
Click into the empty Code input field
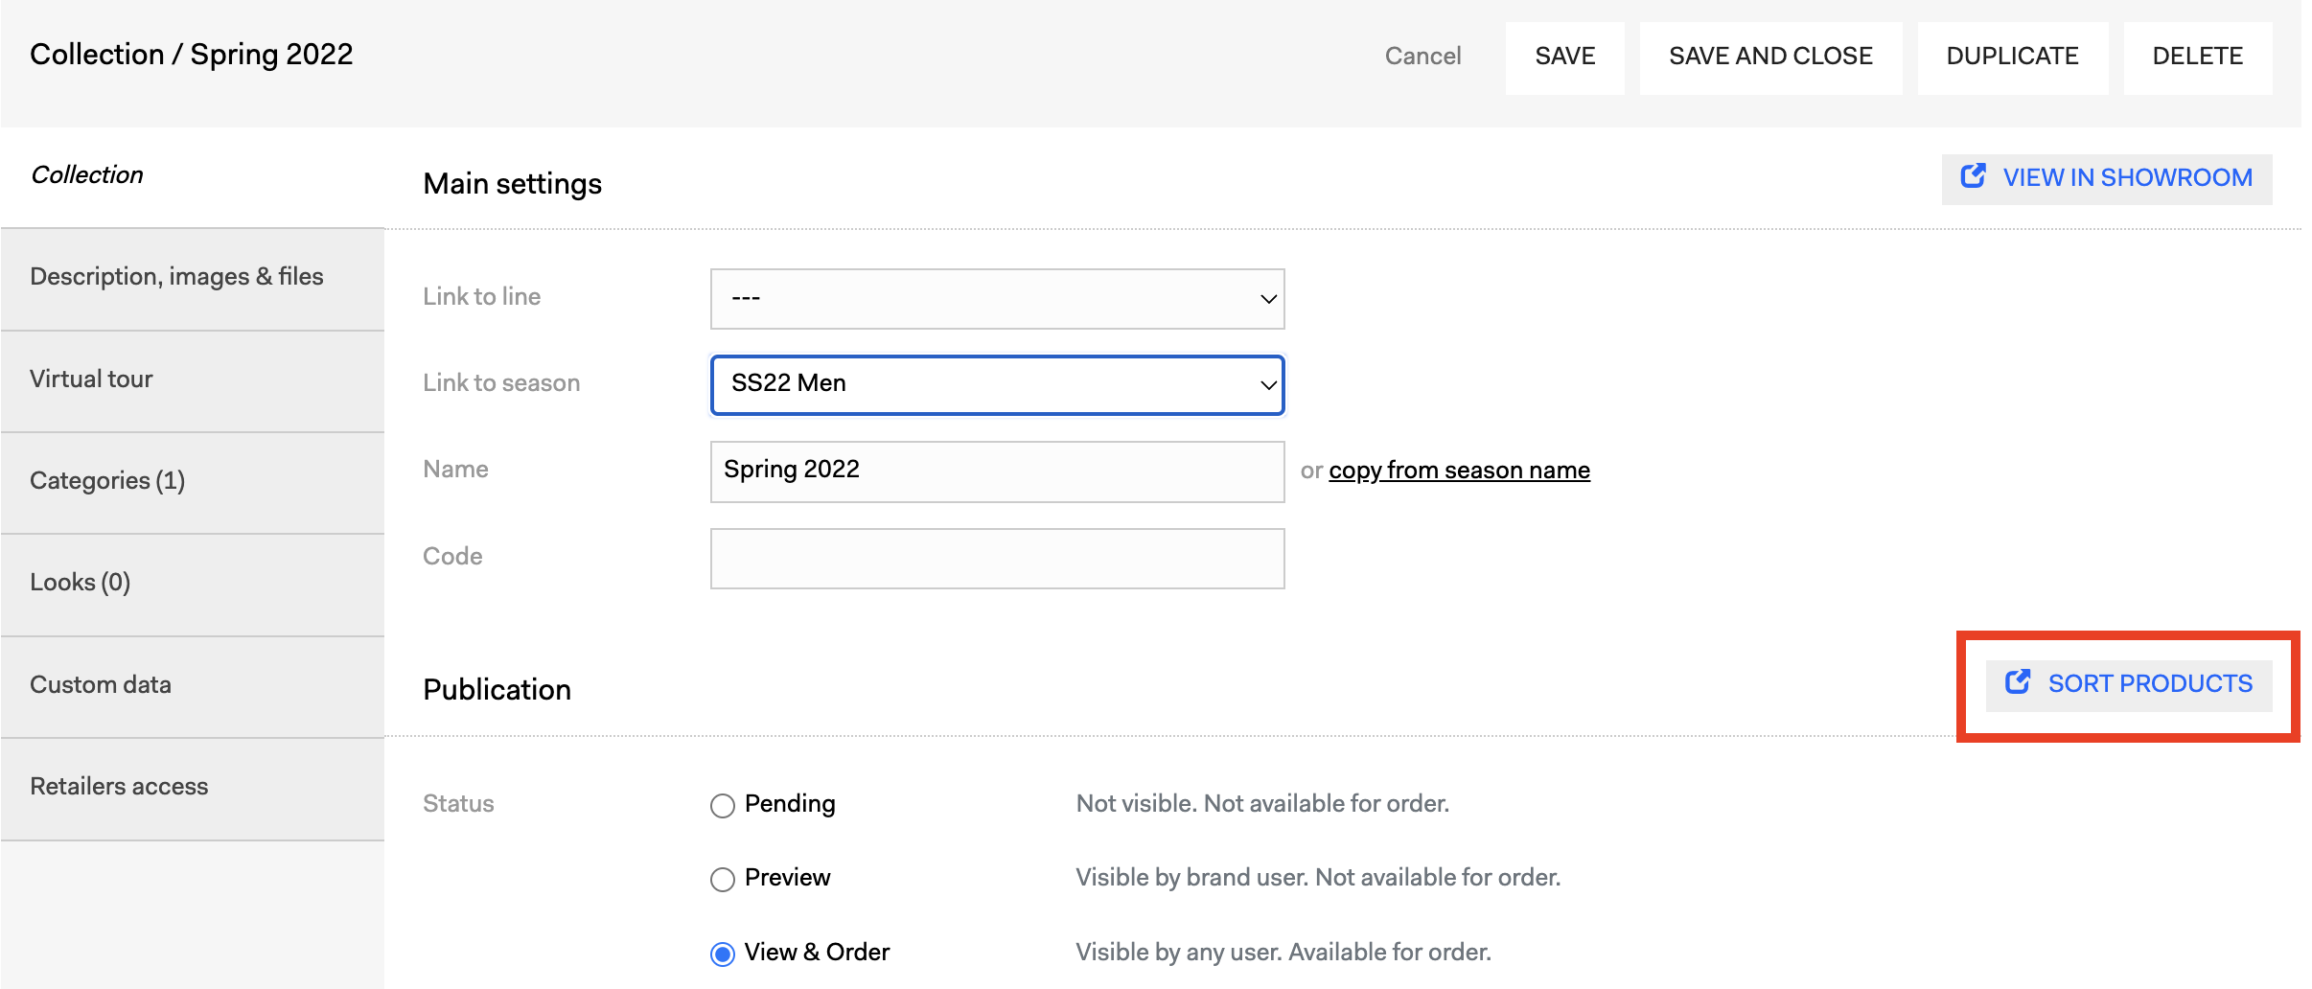997,559
